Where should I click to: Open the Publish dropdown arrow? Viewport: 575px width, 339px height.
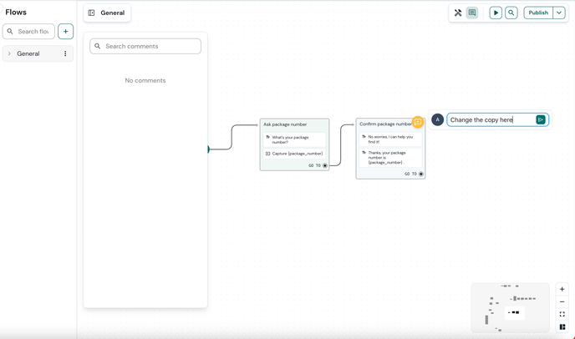[x=559, y=13]
